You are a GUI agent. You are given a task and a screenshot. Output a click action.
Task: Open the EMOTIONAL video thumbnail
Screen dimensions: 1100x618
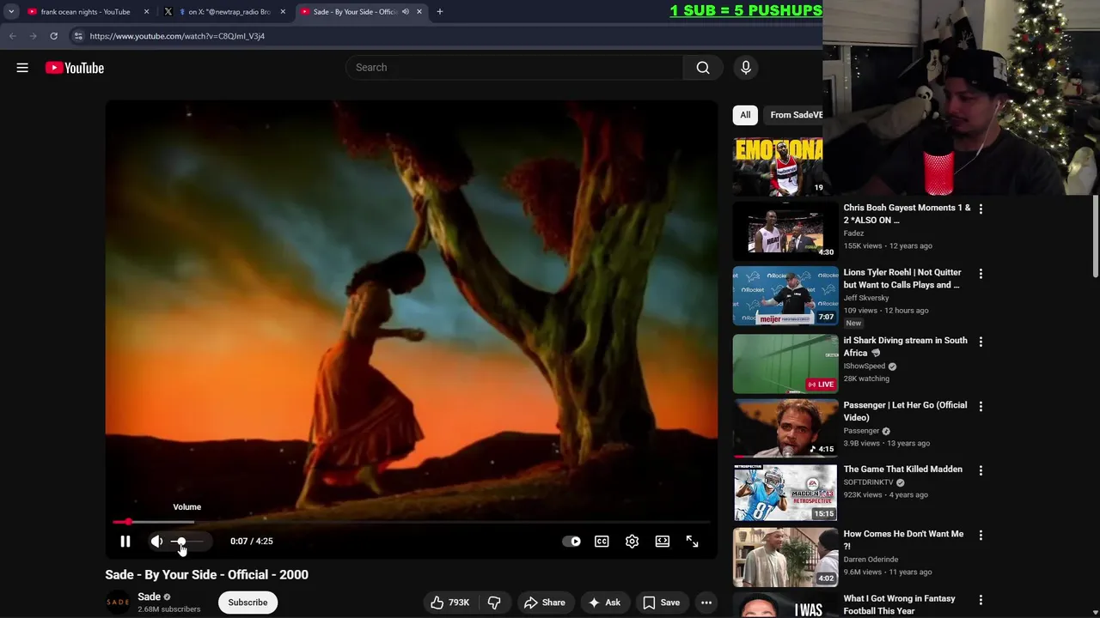[778, 167]
